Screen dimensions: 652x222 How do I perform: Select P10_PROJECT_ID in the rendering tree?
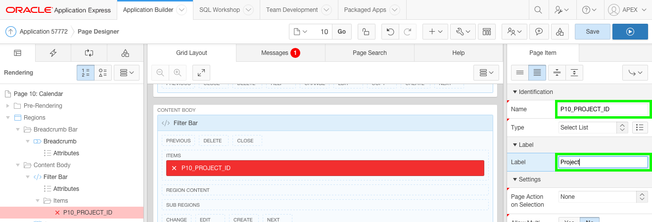click(88, 213)
